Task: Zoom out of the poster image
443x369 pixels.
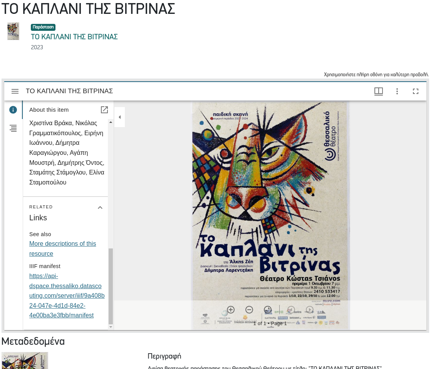Action: click(x=249, y=310)
